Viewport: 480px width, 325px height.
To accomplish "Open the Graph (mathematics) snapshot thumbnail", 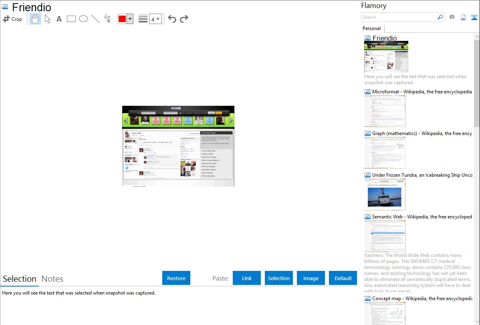I will point(385,153).
